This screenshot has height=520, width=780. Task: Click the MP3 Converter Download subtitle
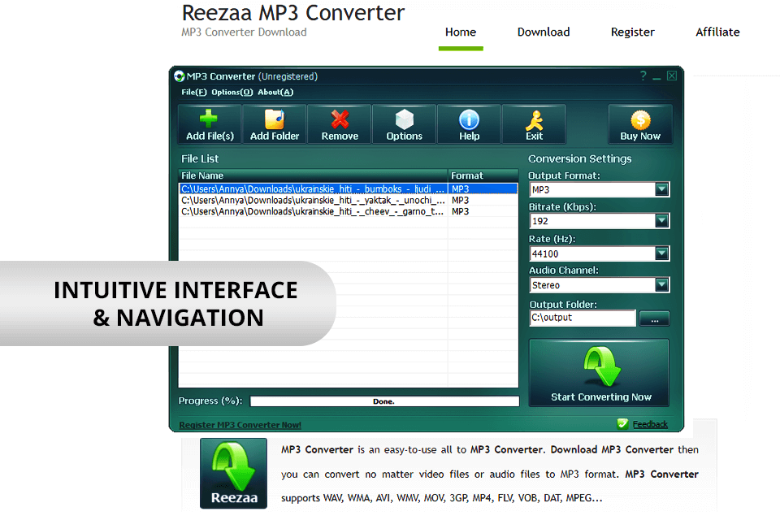[x=244, y=32]
